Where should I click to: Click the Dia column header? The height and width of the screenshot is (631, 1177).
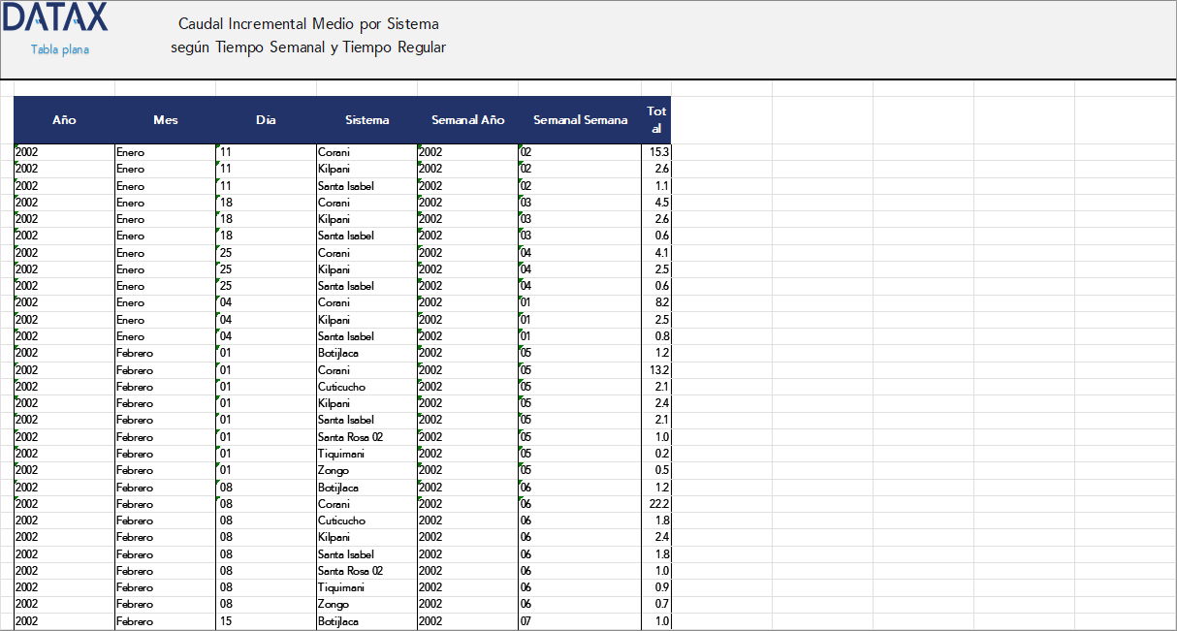click(x=266, y=120)
